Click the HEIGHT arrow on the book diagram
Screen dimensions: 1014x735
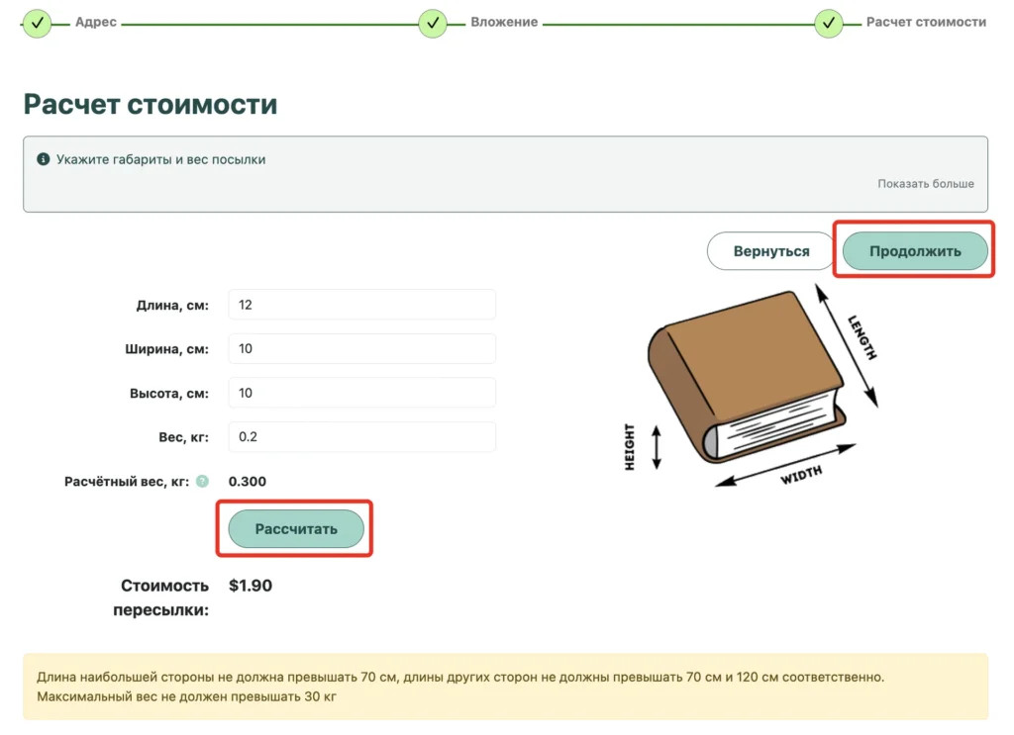click(x=657, y=447)
